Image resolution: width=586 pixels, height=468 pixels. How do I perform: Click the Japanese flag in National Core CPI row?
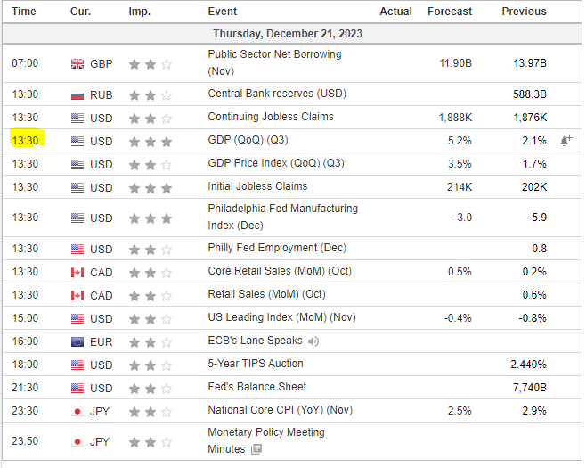(77, 411)
